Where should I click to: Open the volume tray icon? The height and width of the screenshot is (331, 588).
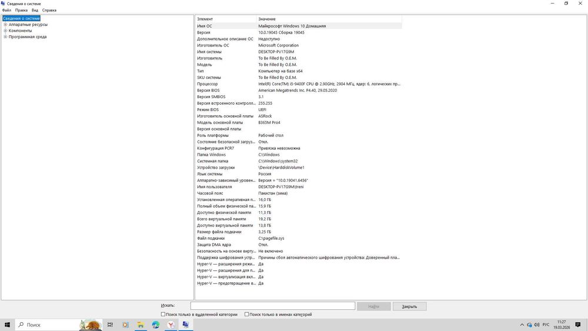click(x=537, y=325)
